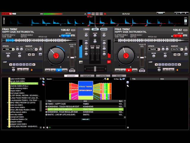Nudge left deck pitch down arrow
Image resolution: width=190 pixels, height=143 pixels.
pyautogui.click(x=71, y=71)
